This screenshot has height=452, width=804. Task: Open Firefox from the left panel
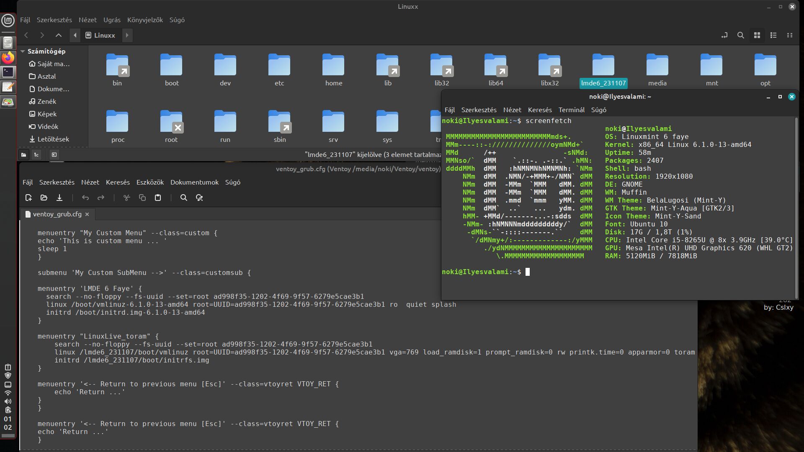pos(8,57)
